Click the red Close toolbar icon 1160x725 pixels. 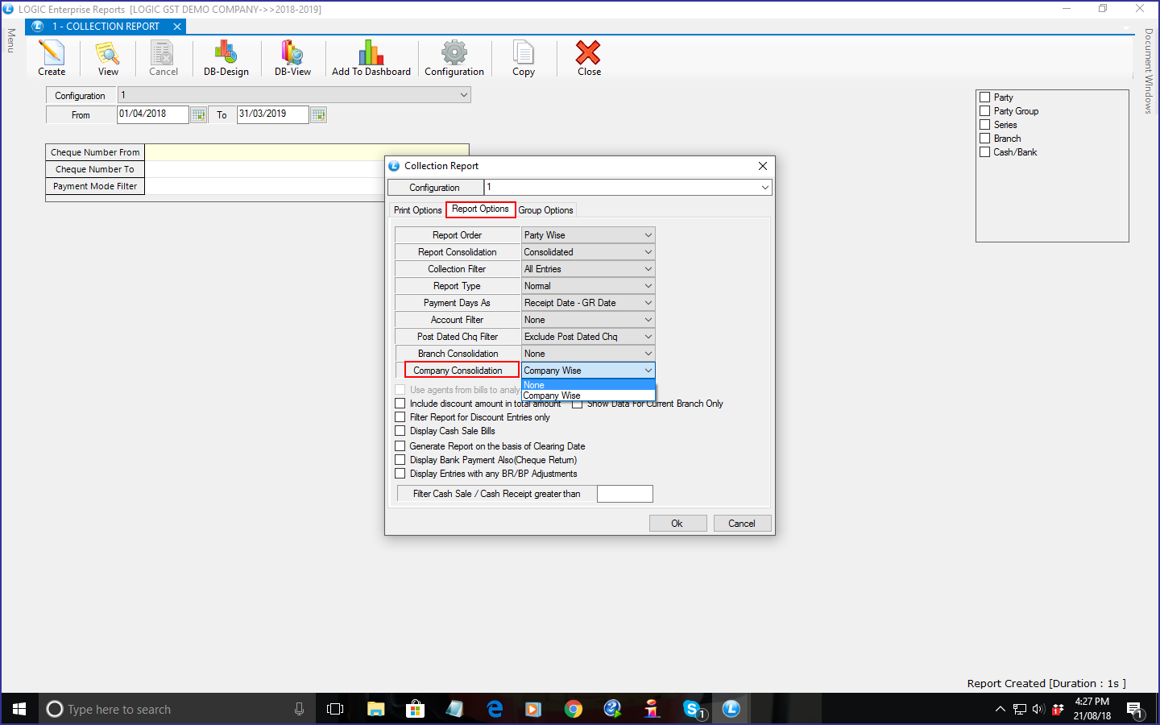pyautogui.click(x=589, y=58)
